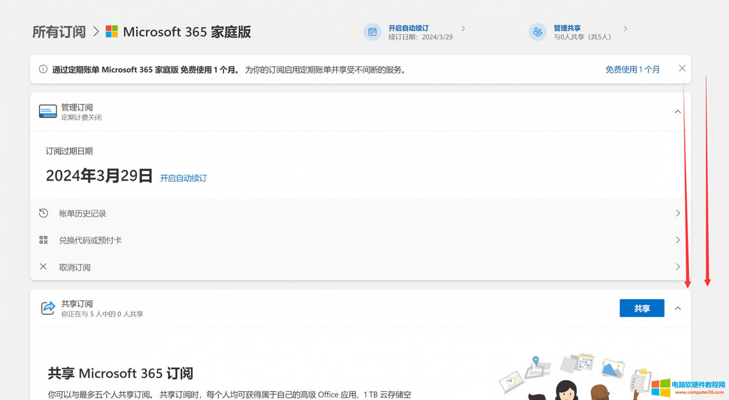Image resolution: width=729 pixels, height=400 pixels.
Task: Select the 兑换代码或预付卡 row
Action: tap(90, 240)
